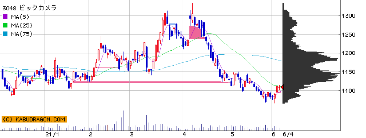
Task: Click the purple MA(5) legend swatch
Action: [5, 17]
